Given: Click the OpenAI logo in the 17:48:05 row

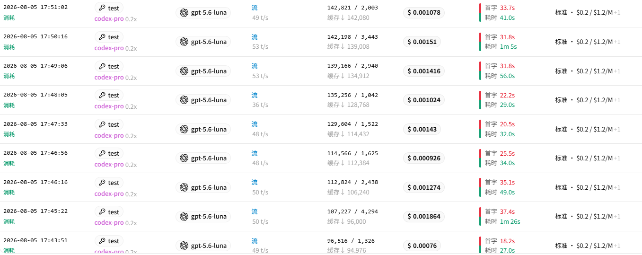Looking at the screenshot, I should 184,100.
